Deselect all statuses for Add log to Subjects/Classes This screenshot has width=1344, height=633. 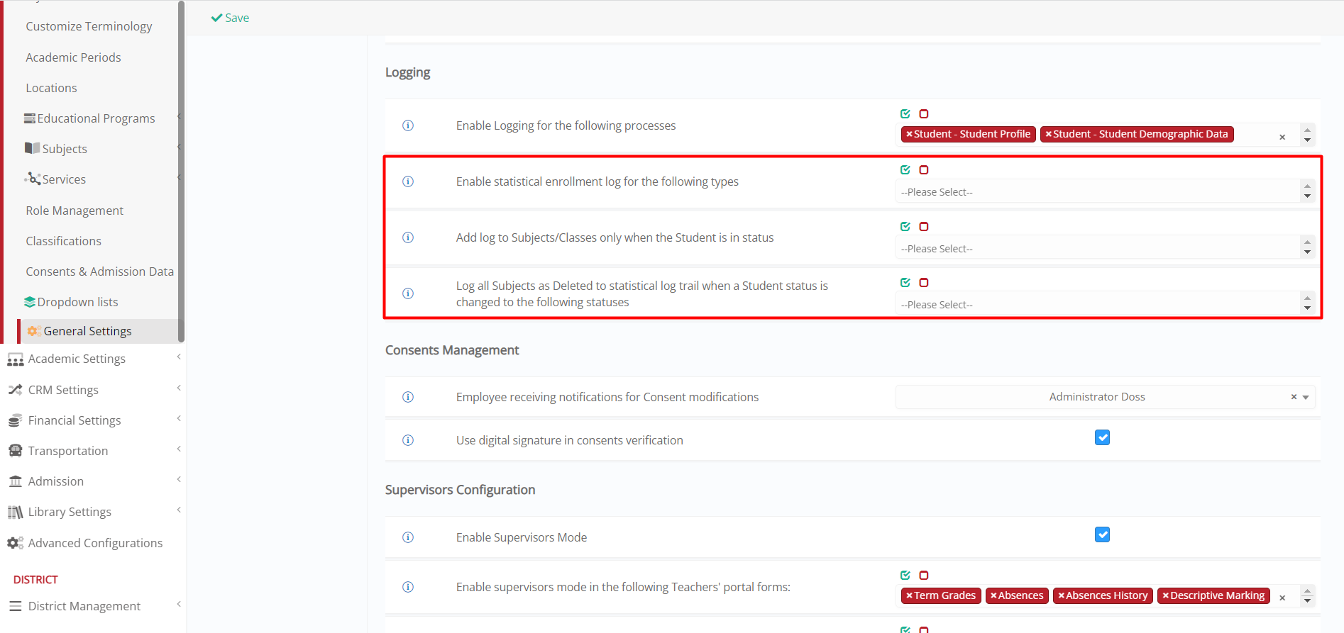(x=924, y=226)
